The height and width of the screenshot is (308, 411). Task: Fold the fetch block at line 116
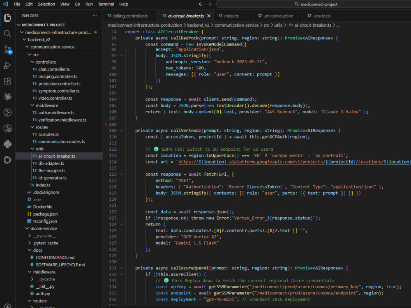coord(121,174)
